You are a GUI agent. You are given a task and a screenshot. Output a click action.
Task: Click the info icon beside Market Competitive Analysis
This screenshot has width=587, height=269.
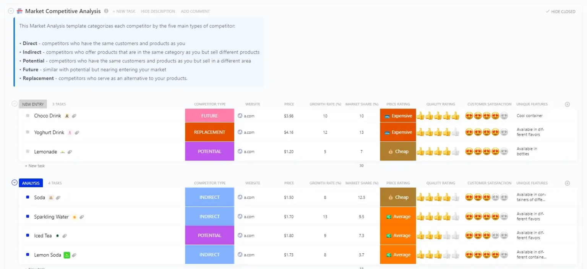(x=106, y=11)
